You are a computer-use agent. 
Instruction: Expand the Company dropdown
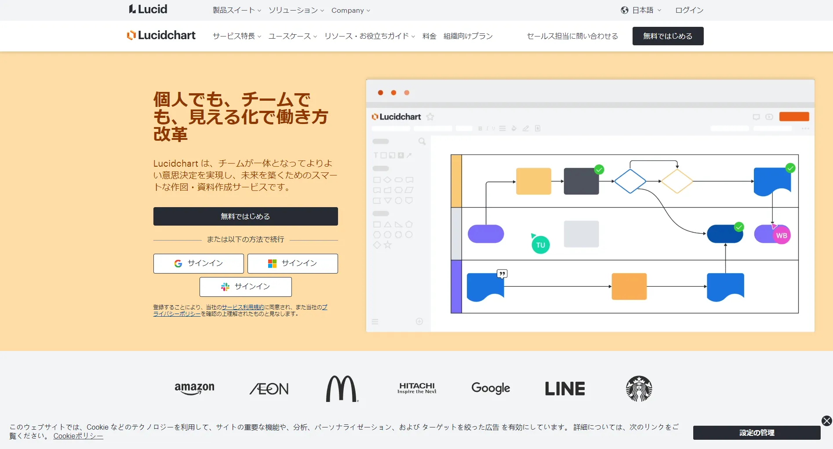pyautogui.click(x=351, y=10)
